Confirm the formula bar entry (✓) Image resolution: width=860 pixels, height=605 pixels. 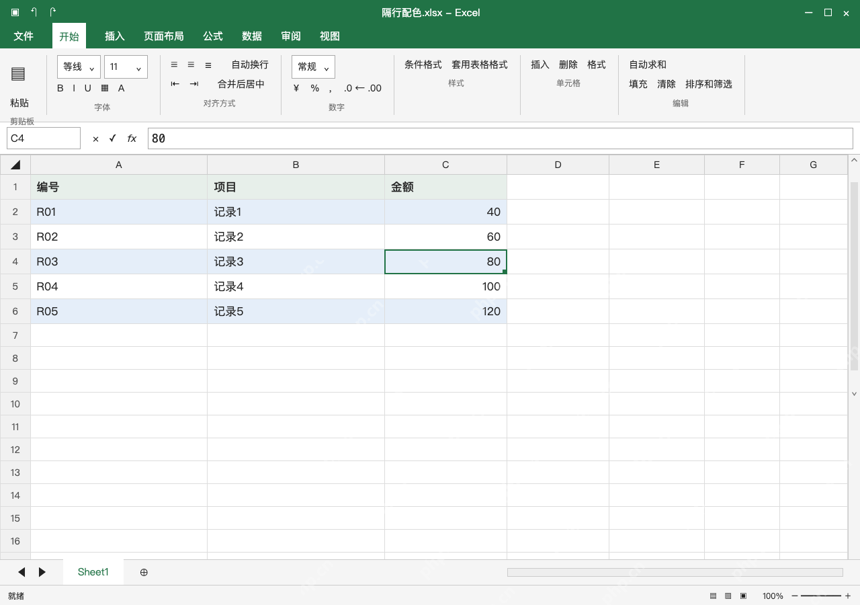[113, 138]
